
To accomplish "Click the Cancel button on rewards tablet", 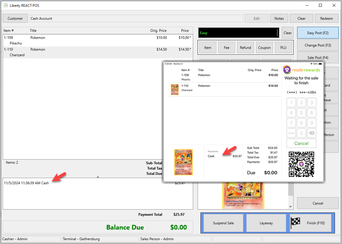I will [301, 143].
